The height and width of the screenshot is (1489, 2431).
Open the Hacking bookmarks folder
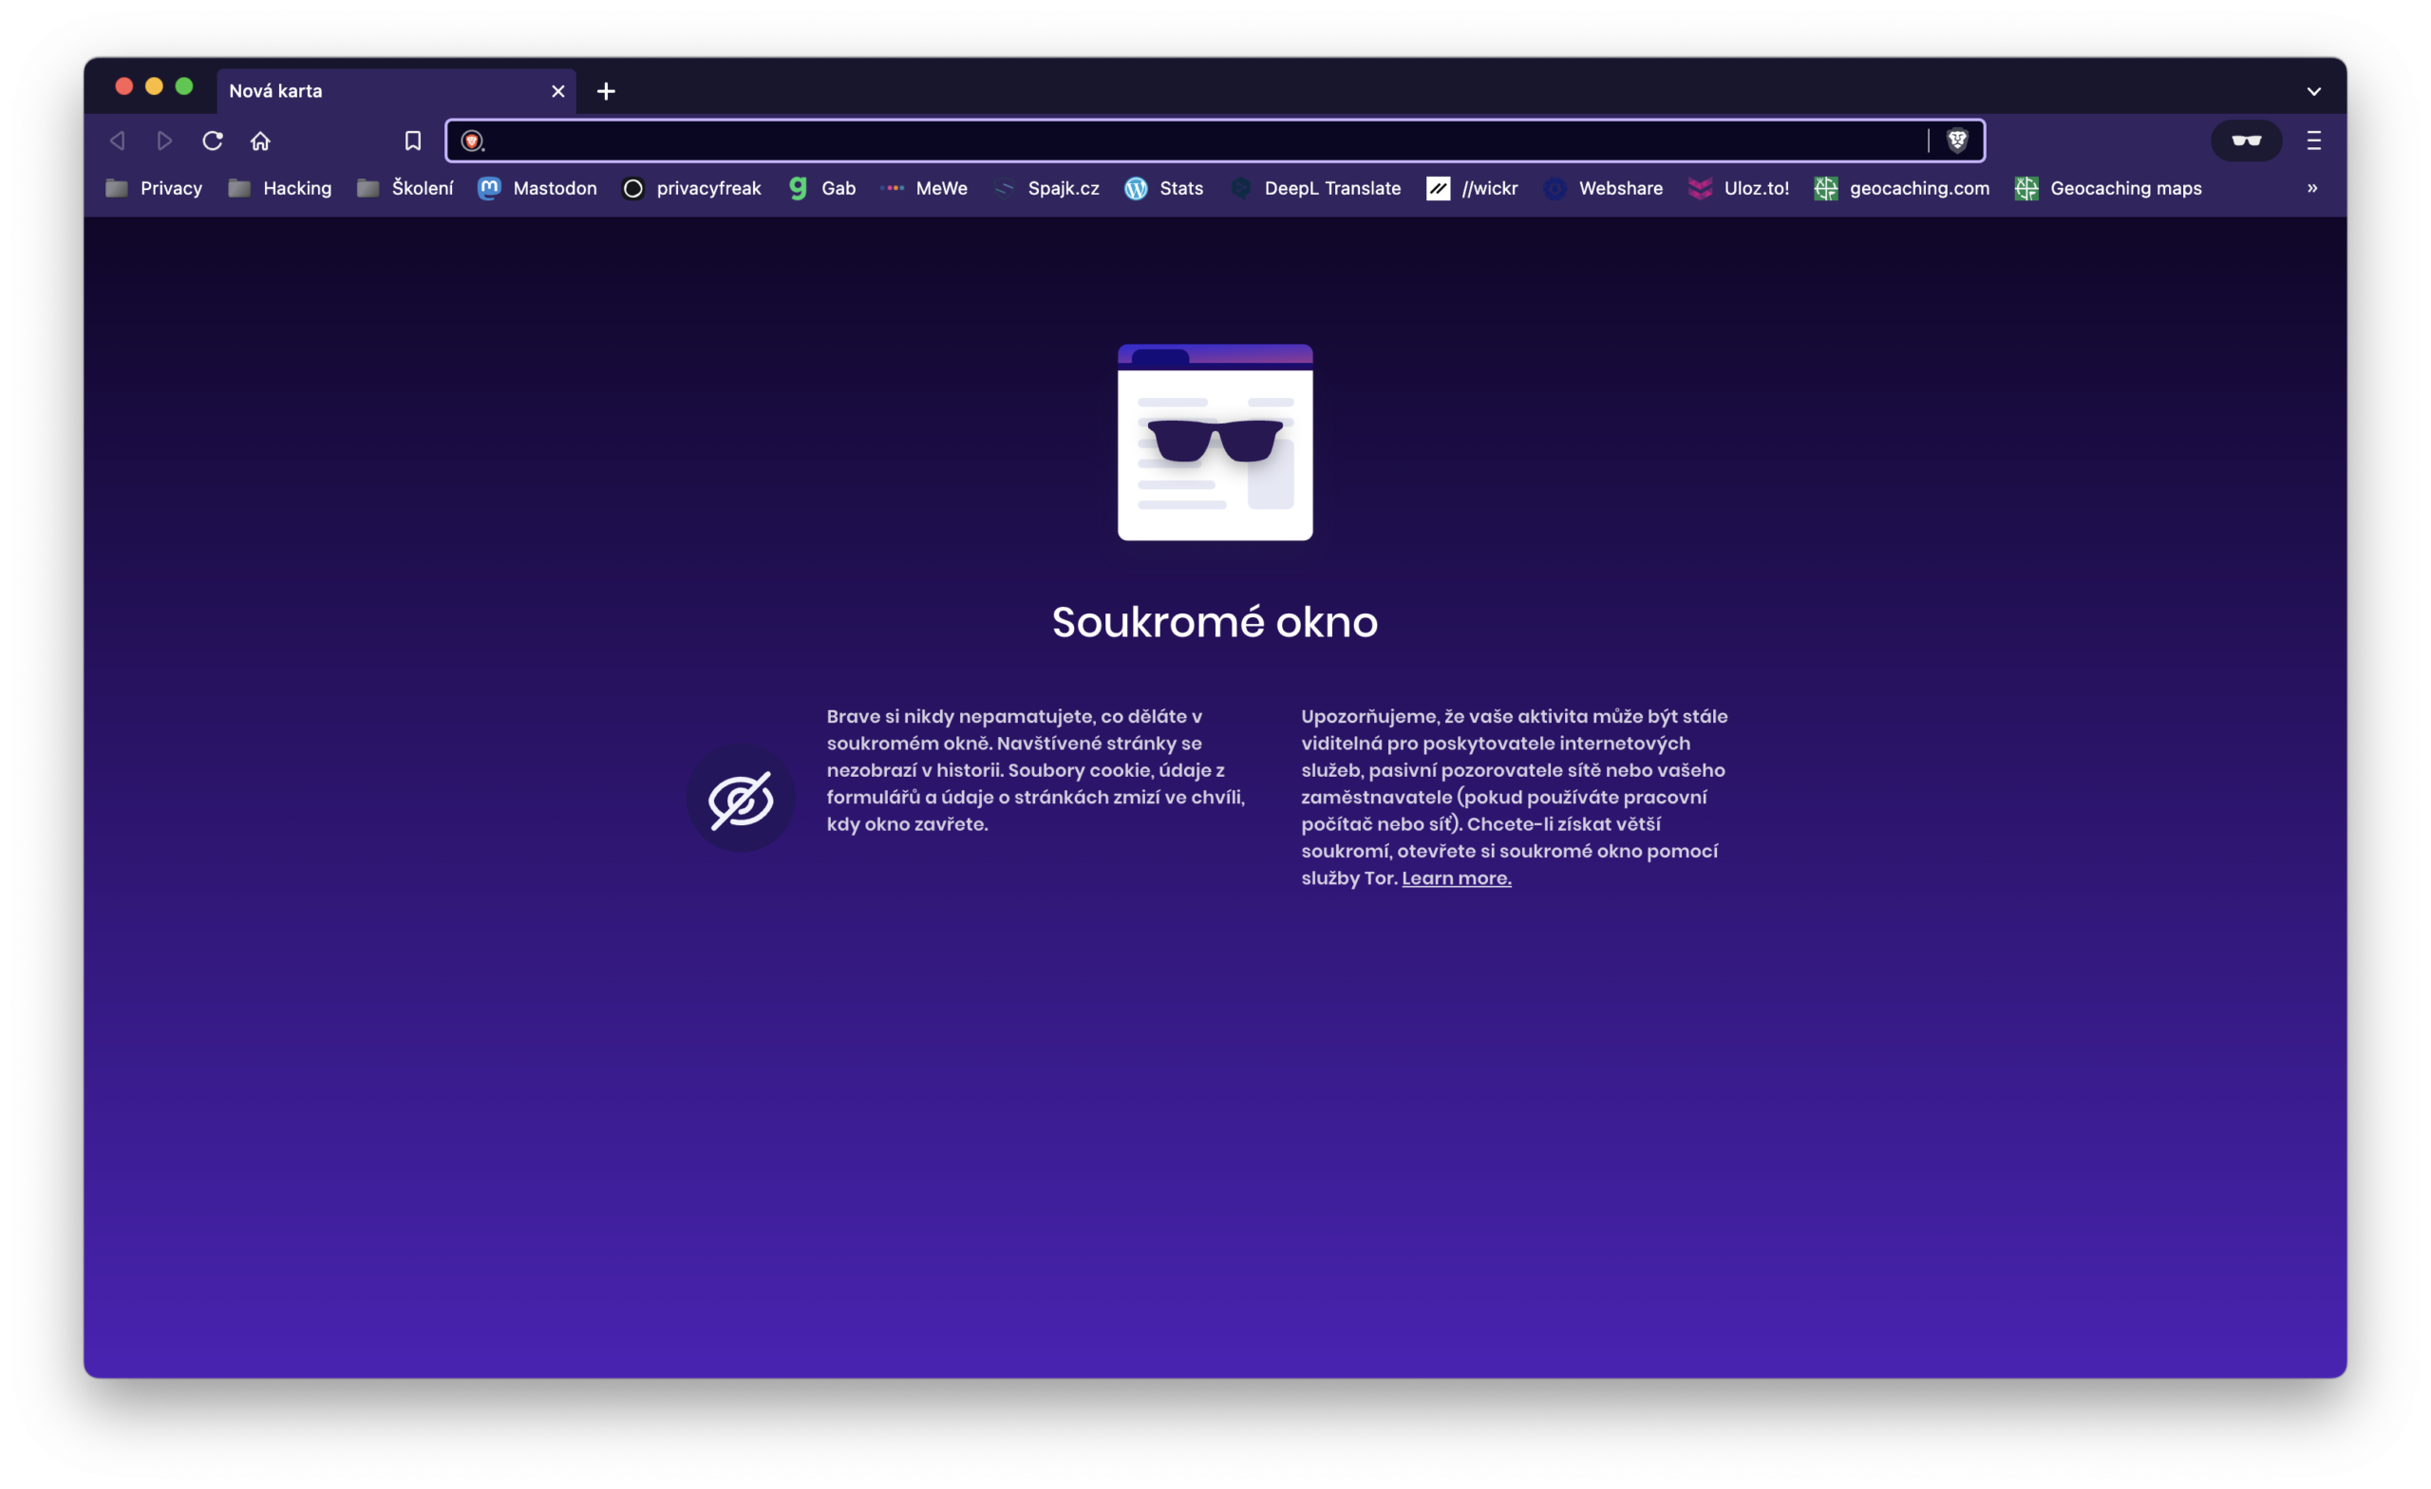280,188
